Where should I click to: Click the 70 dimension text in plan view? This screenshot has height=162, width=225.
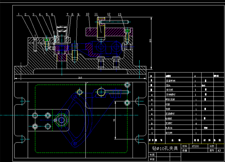click(114, 120)
